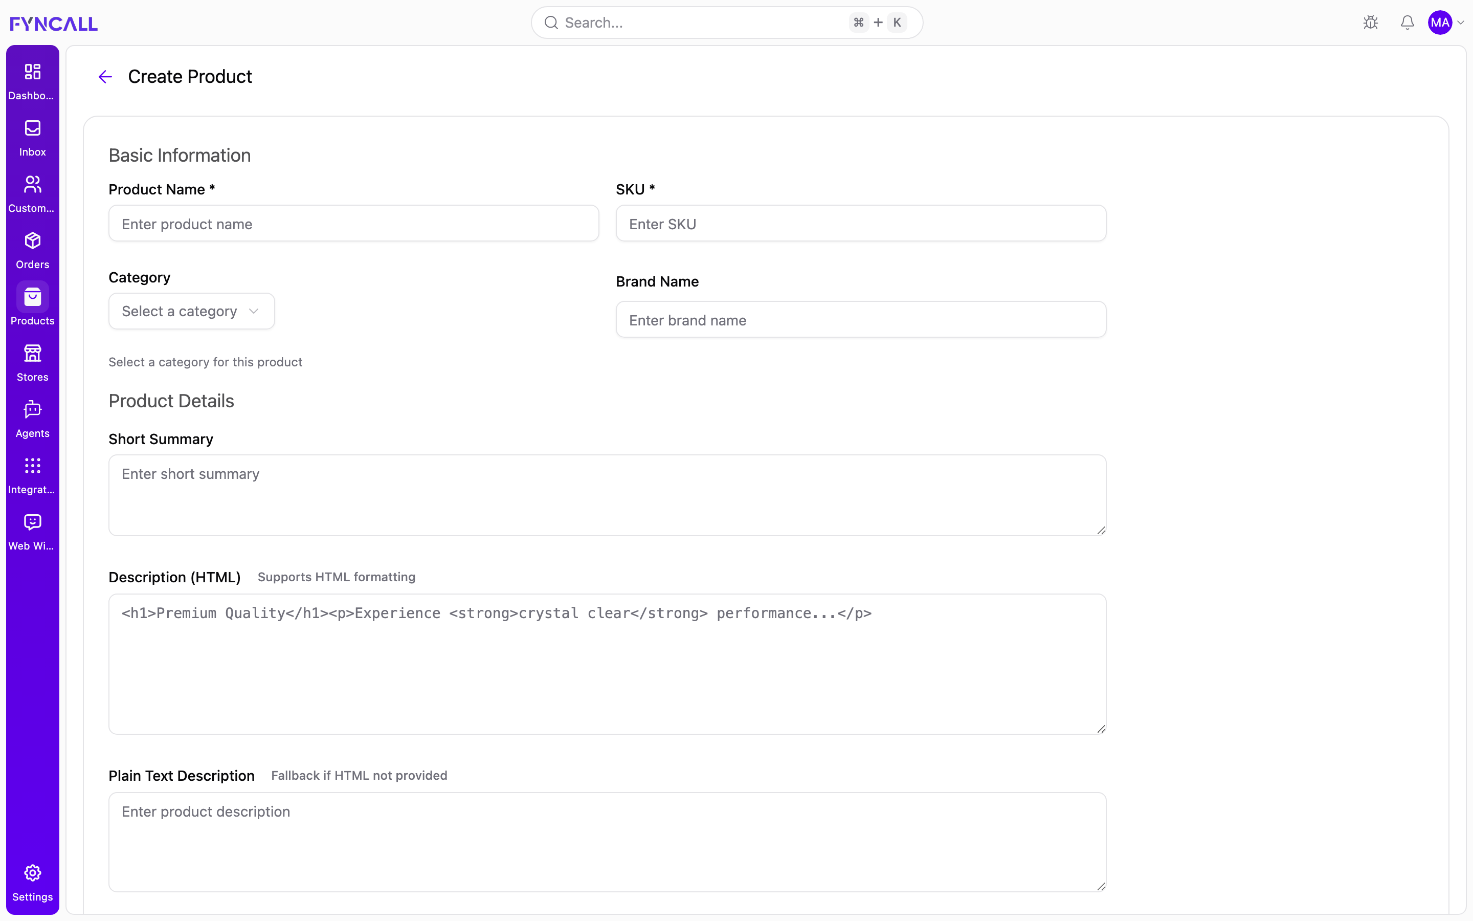The height and width of the screenshot is (921, 1473).
Task: Click the back arrow beside Create Product
Action: click(105, 77)
